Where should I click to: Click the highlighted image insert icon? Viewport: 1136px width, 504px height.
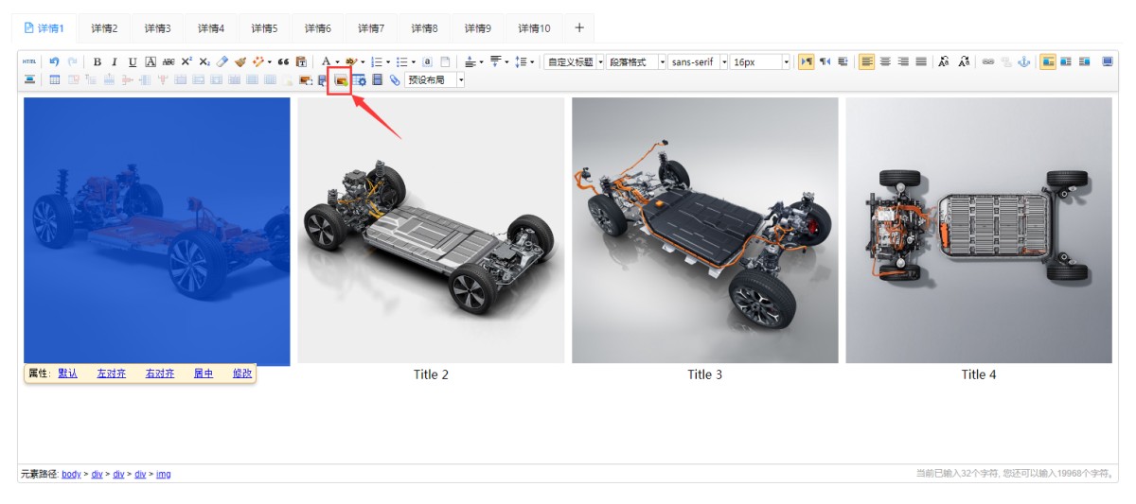pos(340,80)
